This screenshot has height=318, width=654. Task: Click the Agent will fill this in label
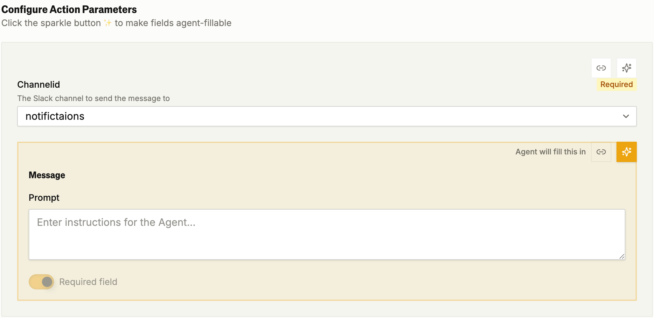pos(551,152)
